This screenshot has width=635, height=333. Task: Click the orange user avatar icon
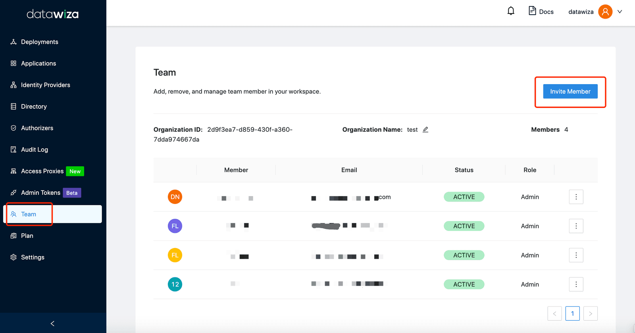[605, 12]
